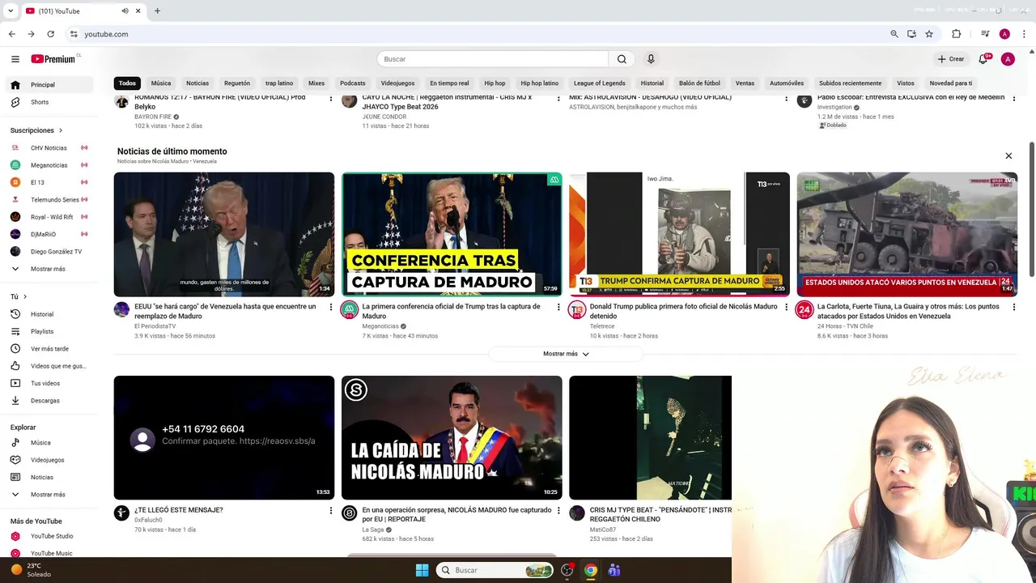
Task: Reload the page in Chrome
Action: pyautogui.click(x=50, y=34)
